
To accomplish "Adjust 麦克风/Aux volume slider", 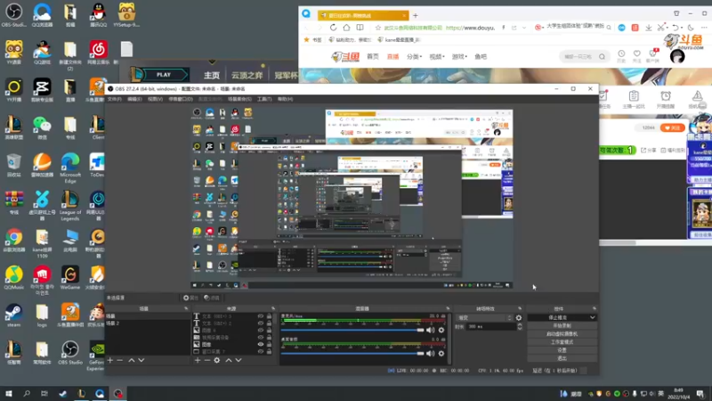I will coord(352,330).
